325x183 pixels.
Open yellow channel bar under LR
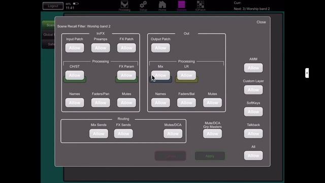[186, 81]
